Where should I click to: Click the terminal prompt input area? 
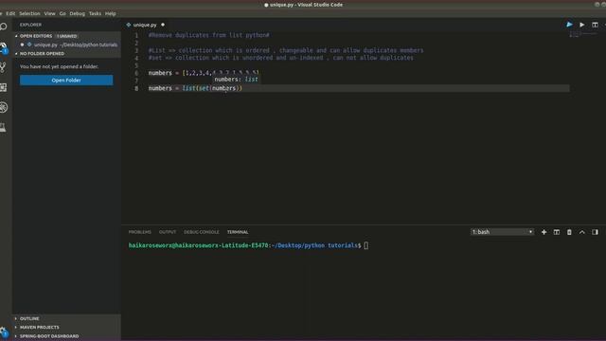click(x=366, y=245)
